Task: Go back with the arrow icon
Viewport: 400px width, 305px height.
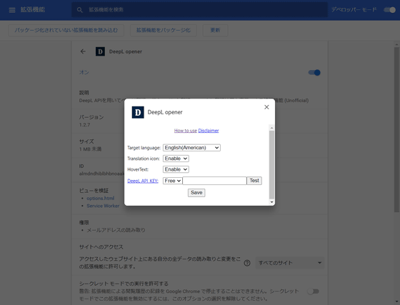Action: tap(83, 51)
